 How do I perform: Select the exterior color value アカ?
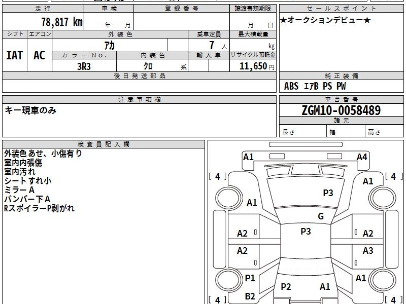(110, 45)
